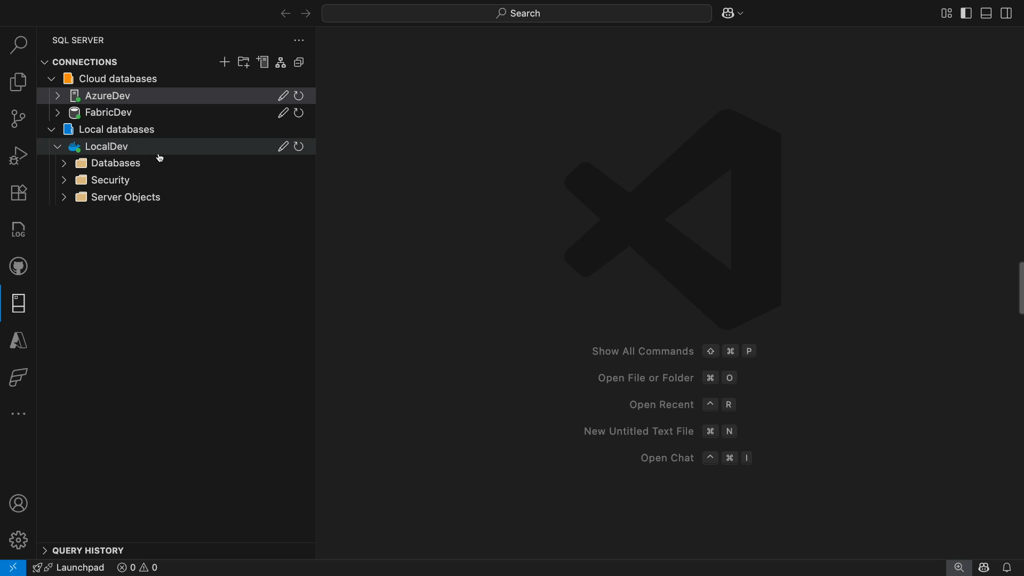This screenshot has height=576, width=1024.
Task: Open the Manage settings gear
Action: coord(19,540)
